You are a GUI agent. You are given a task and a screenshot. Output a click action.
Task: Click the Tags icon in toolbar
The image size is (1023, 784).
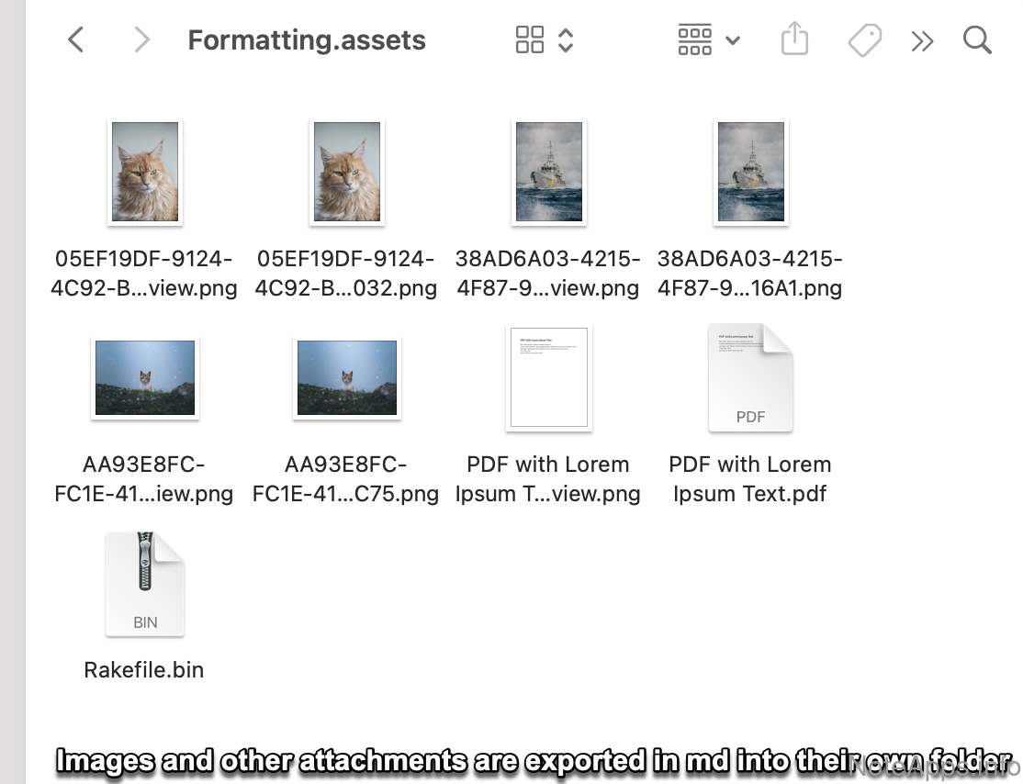tap(864, 40)
